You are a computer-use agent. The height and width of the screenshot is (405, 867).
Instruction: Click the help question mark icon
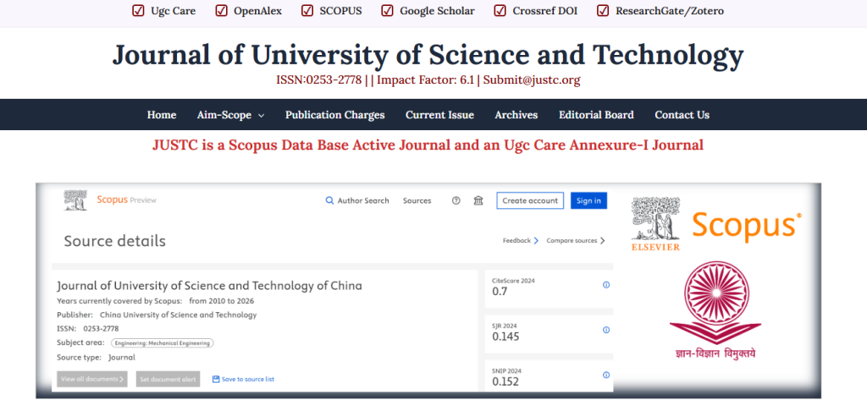[x=456, y=200]
